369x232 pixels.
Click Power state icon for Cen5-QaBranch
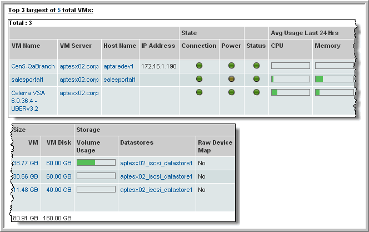[x=231, y=66]
